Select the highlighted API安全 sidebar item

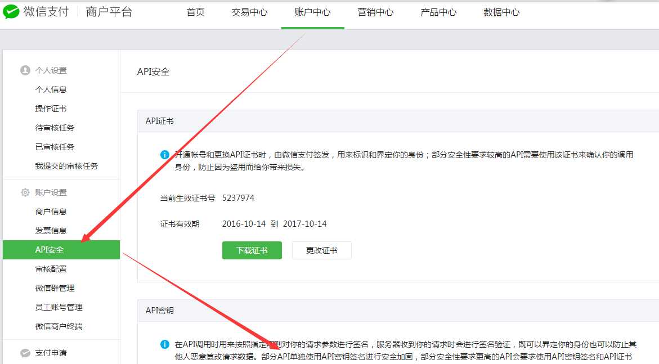point(61,250)
